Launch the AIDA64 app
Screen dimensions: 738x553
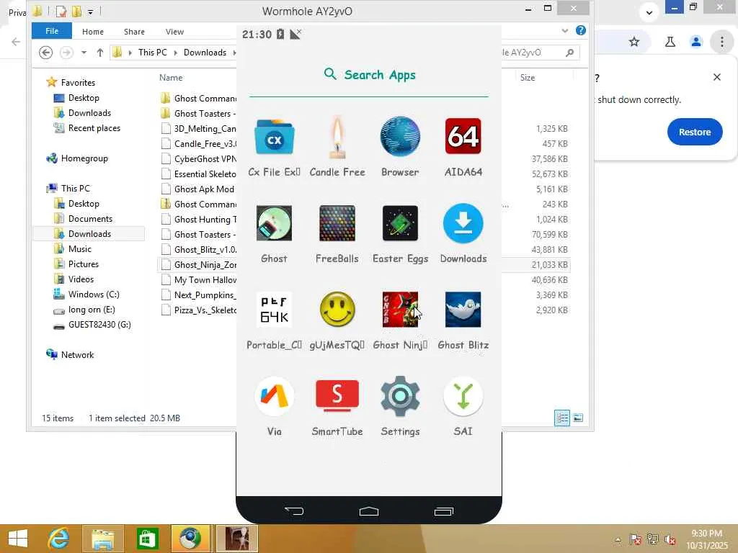(x=463, y=136)
